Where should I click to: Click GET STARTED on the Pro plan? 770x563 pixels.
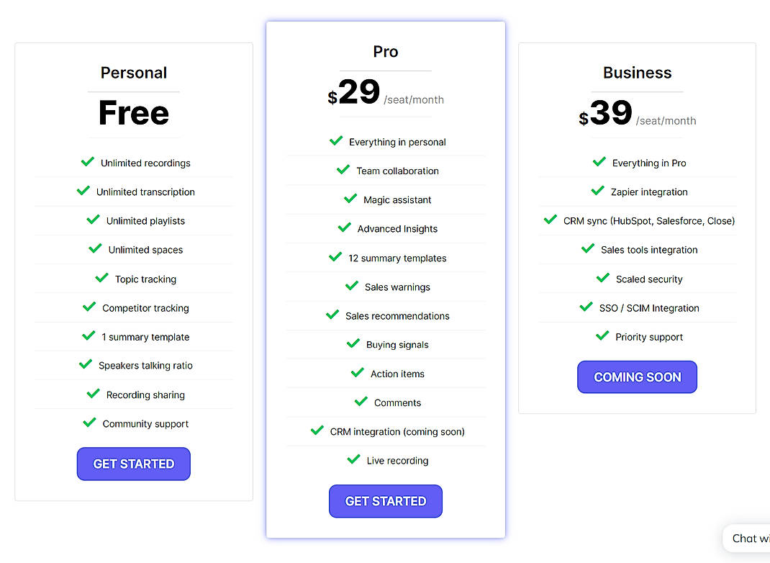(385, 501)
